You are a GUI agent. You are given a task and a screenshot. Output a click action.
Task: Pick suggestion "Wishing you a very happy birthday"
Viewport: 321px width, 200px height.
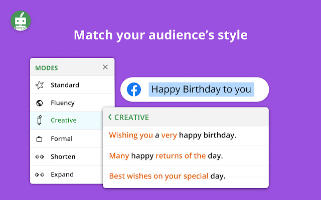tap(173, 135)
